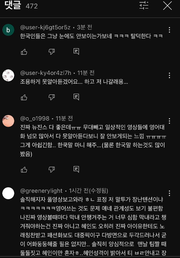This screenshot has width=180, height=258.
Task: Reply to @user-ky4or4zl7h's comment
Action: tap(76, 97)
